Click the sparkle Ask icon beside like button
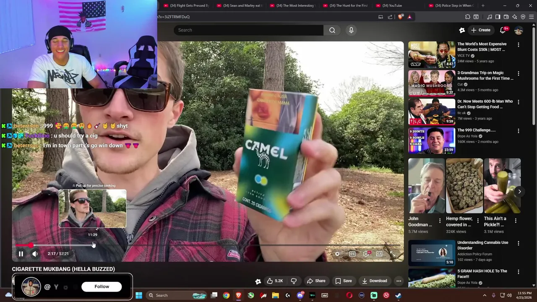This screenshot has height=302, width=537. click(x=258, y=281)
